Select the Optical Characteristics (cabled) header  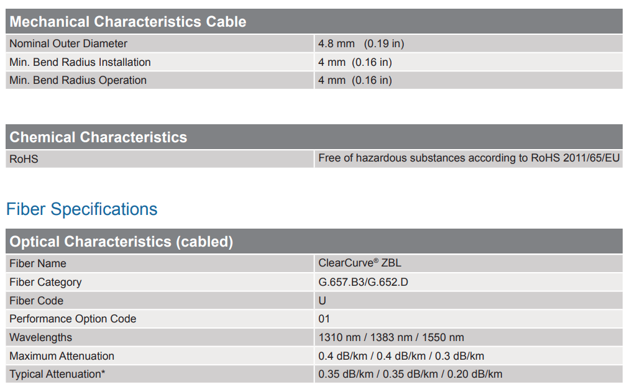[x=121, y=242]
